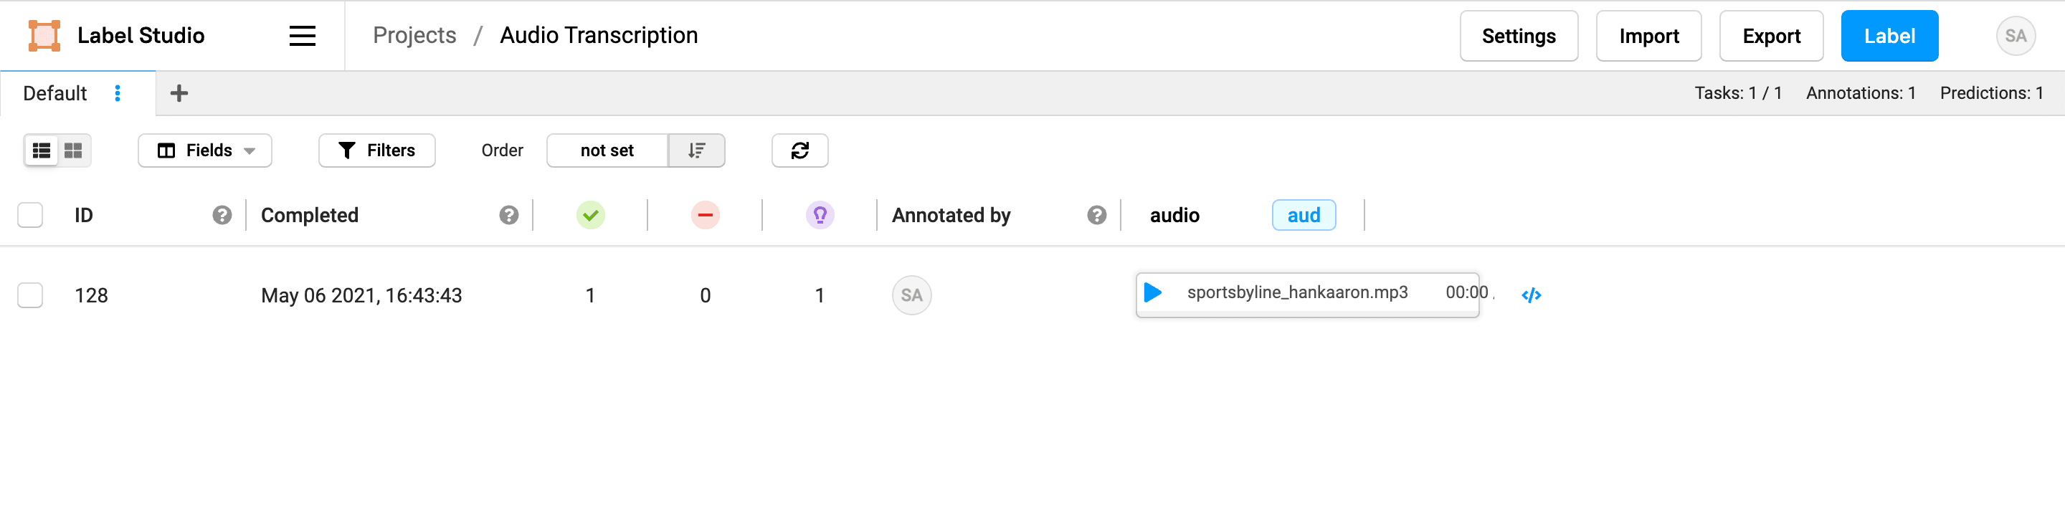Screen dimensions: 2065x526
Task: Refresh the task list
Action: (799, 150)
